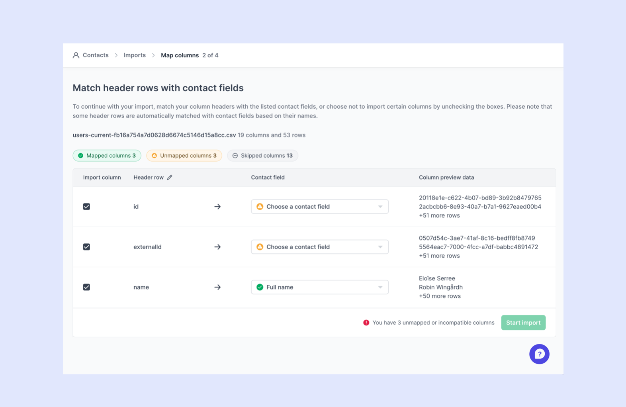Uncheck the import checkbox for externalId
Image resolution: width=626 pixels, height=407 pixels.
86,247
